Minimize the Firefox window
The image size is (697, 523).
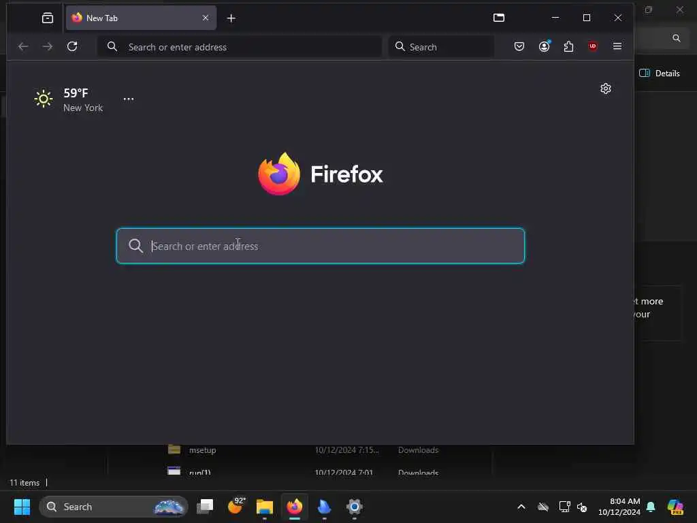[555, 18]
